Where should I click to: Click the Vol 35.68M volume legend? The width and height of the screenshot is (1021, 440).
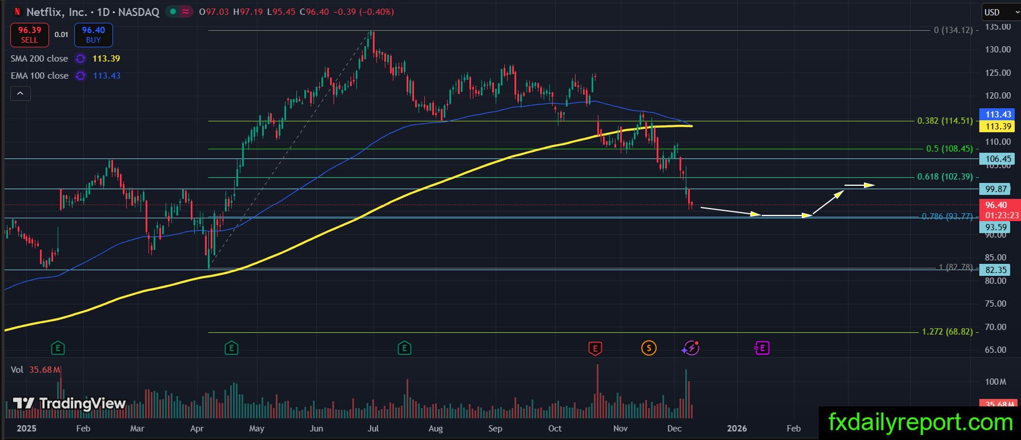(x=35, y=370)
